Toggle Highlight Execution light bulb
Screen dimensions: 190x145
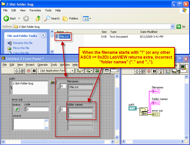(161, 71)
